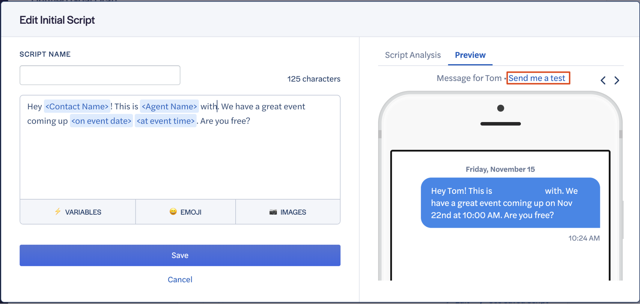This screenshot has height=304, width=640.
Task: Select the on event date variable tag
Action: tap(101, 121)
